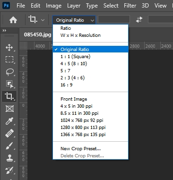Select the Crop tool in toolbar
Screen dimensions: 173x180
point(9,96)
